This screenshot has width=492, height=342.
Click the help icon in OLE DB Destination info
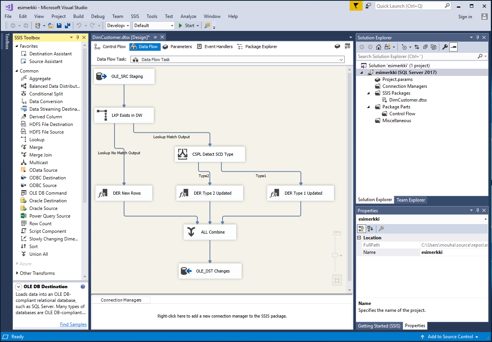83,287
